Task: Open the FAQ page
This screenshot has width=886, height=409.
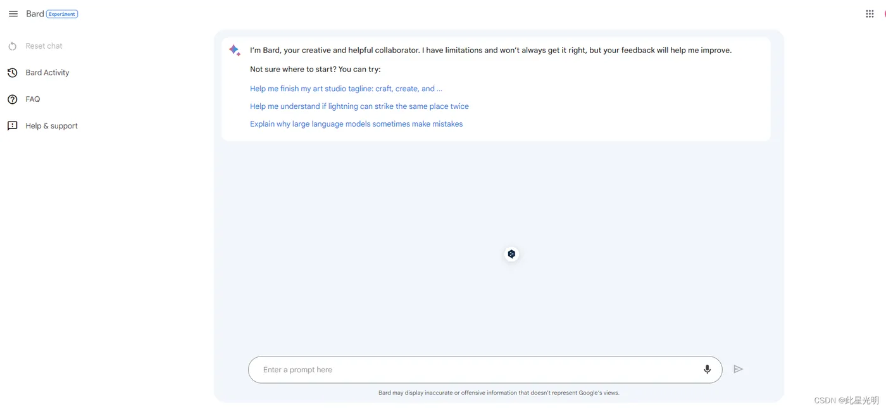Action: [x=33, y=99]
